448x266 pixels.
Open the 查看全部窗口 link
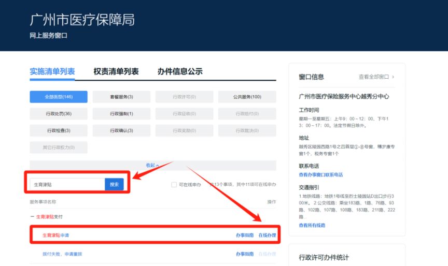(374, 77)
